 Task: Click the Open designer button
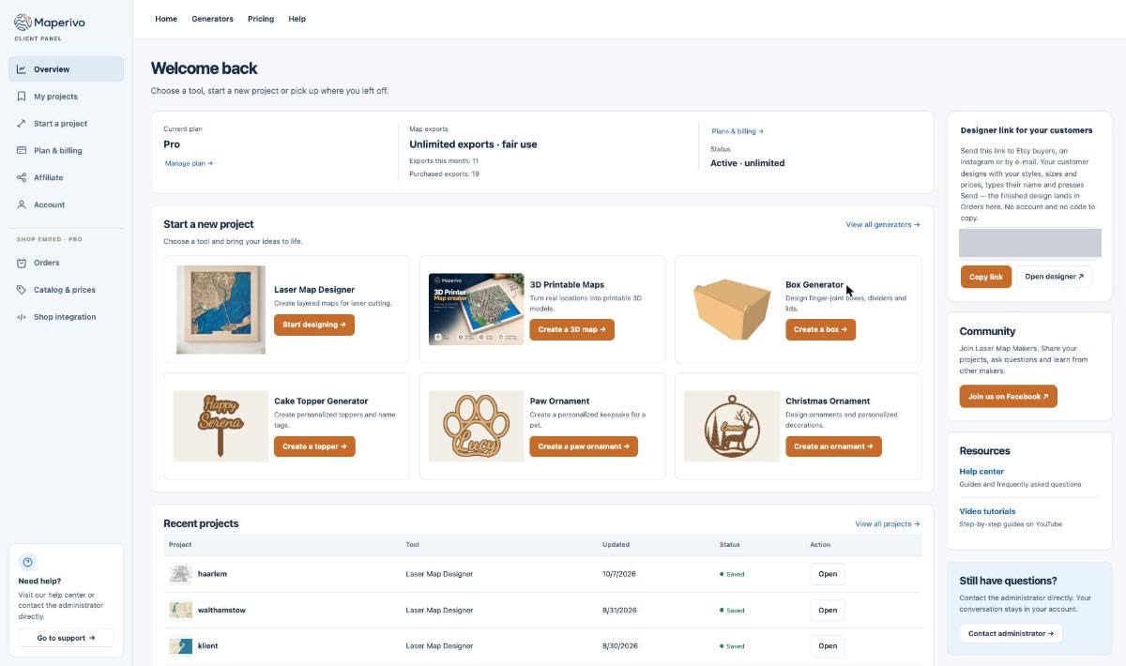tap(1054, 277)
